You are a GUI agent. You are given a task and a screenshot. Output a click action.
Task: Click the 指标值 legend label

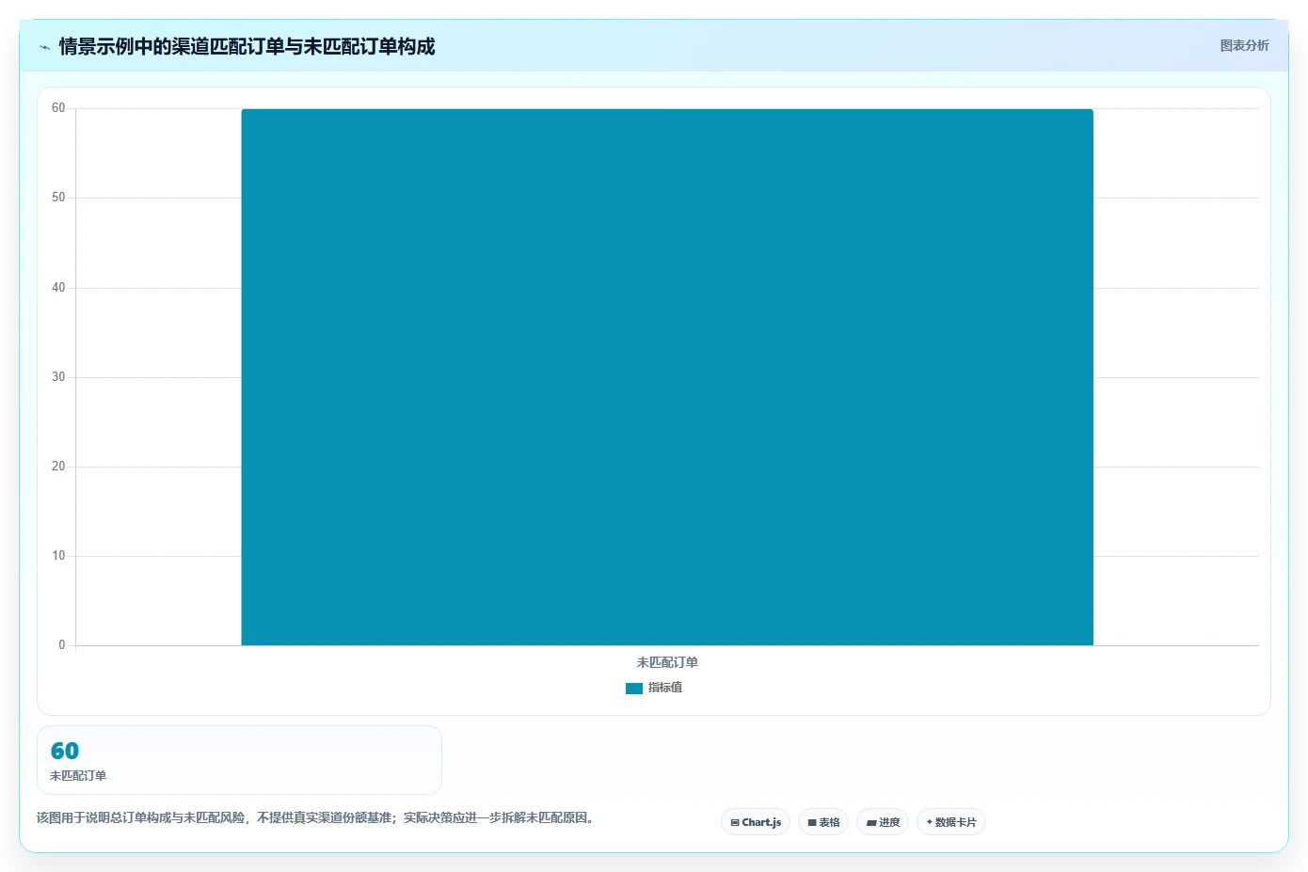[x=665, y=688]
